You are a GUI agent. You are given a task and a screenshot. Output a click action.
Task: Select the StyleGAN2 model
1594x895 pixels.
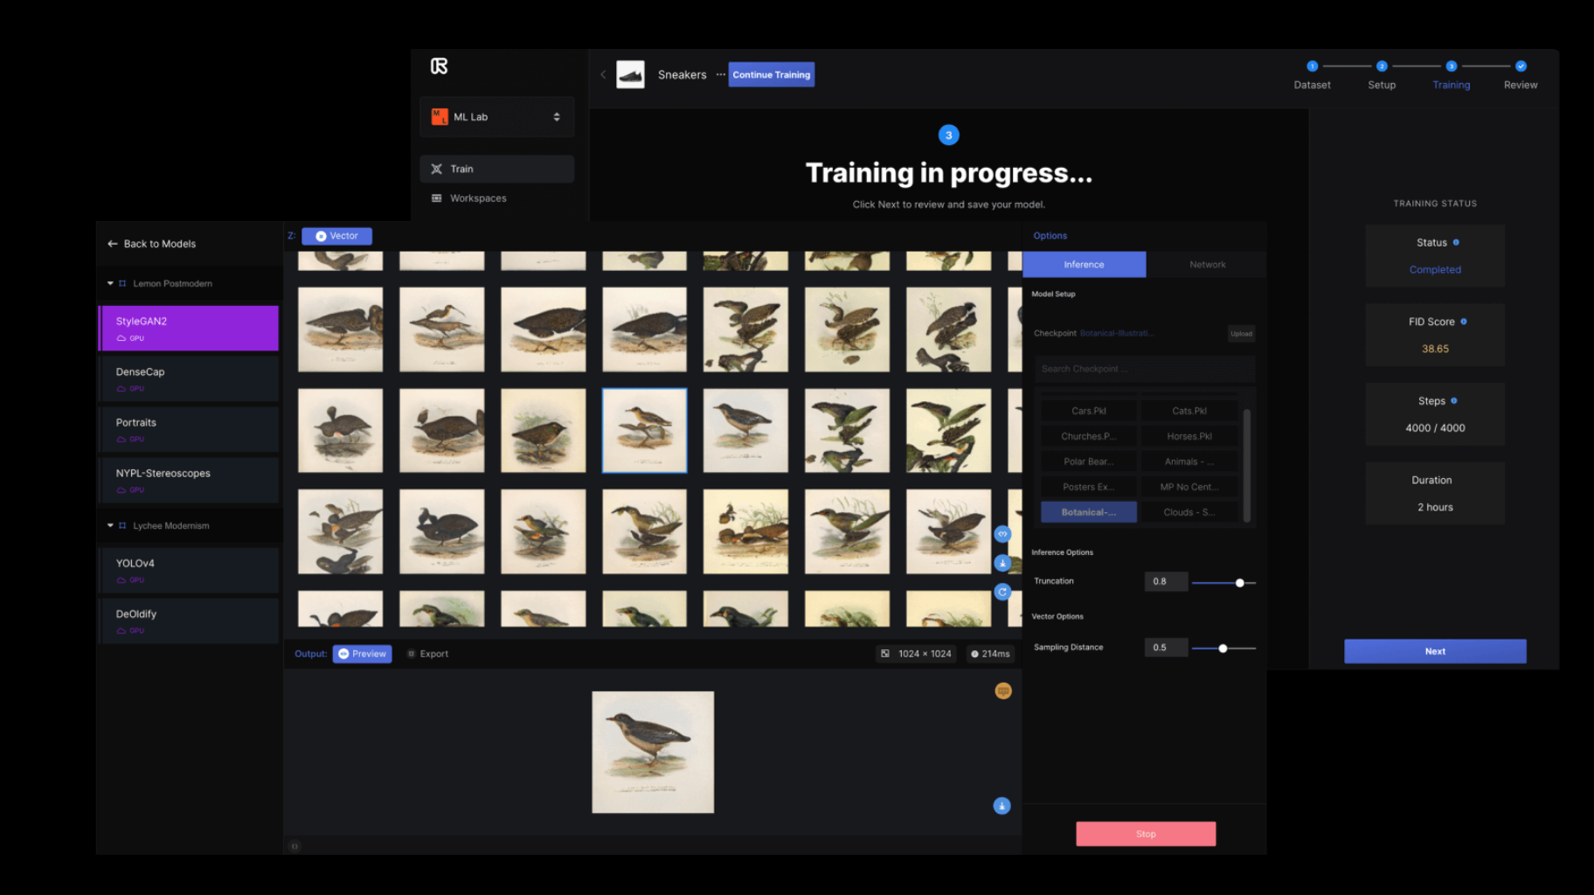point(188,328)
